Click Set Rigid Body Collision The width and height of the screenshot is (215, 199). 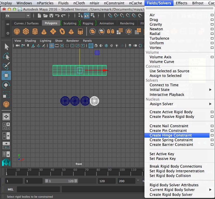170,176
